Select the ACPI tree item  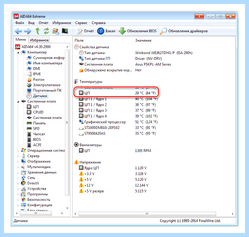[x=34, y=145]
